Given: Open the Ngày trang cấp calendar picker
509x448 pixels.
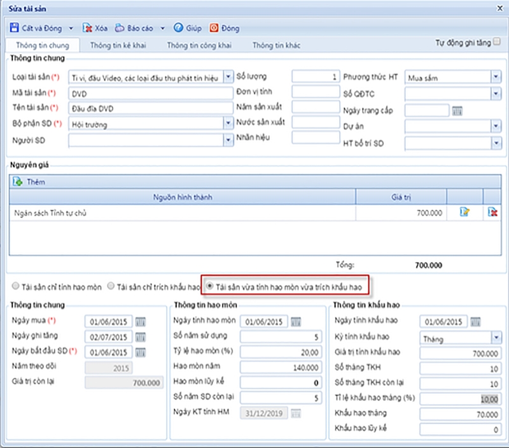Looking at the screenshot, I should coord(457,111).
